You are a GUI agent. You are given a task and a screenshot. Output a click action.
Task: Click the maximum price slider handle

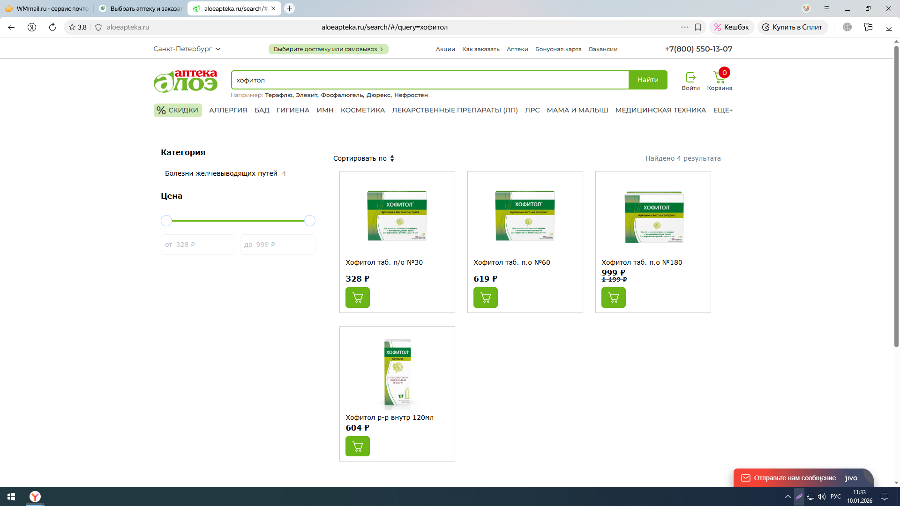tap(310, 221)
